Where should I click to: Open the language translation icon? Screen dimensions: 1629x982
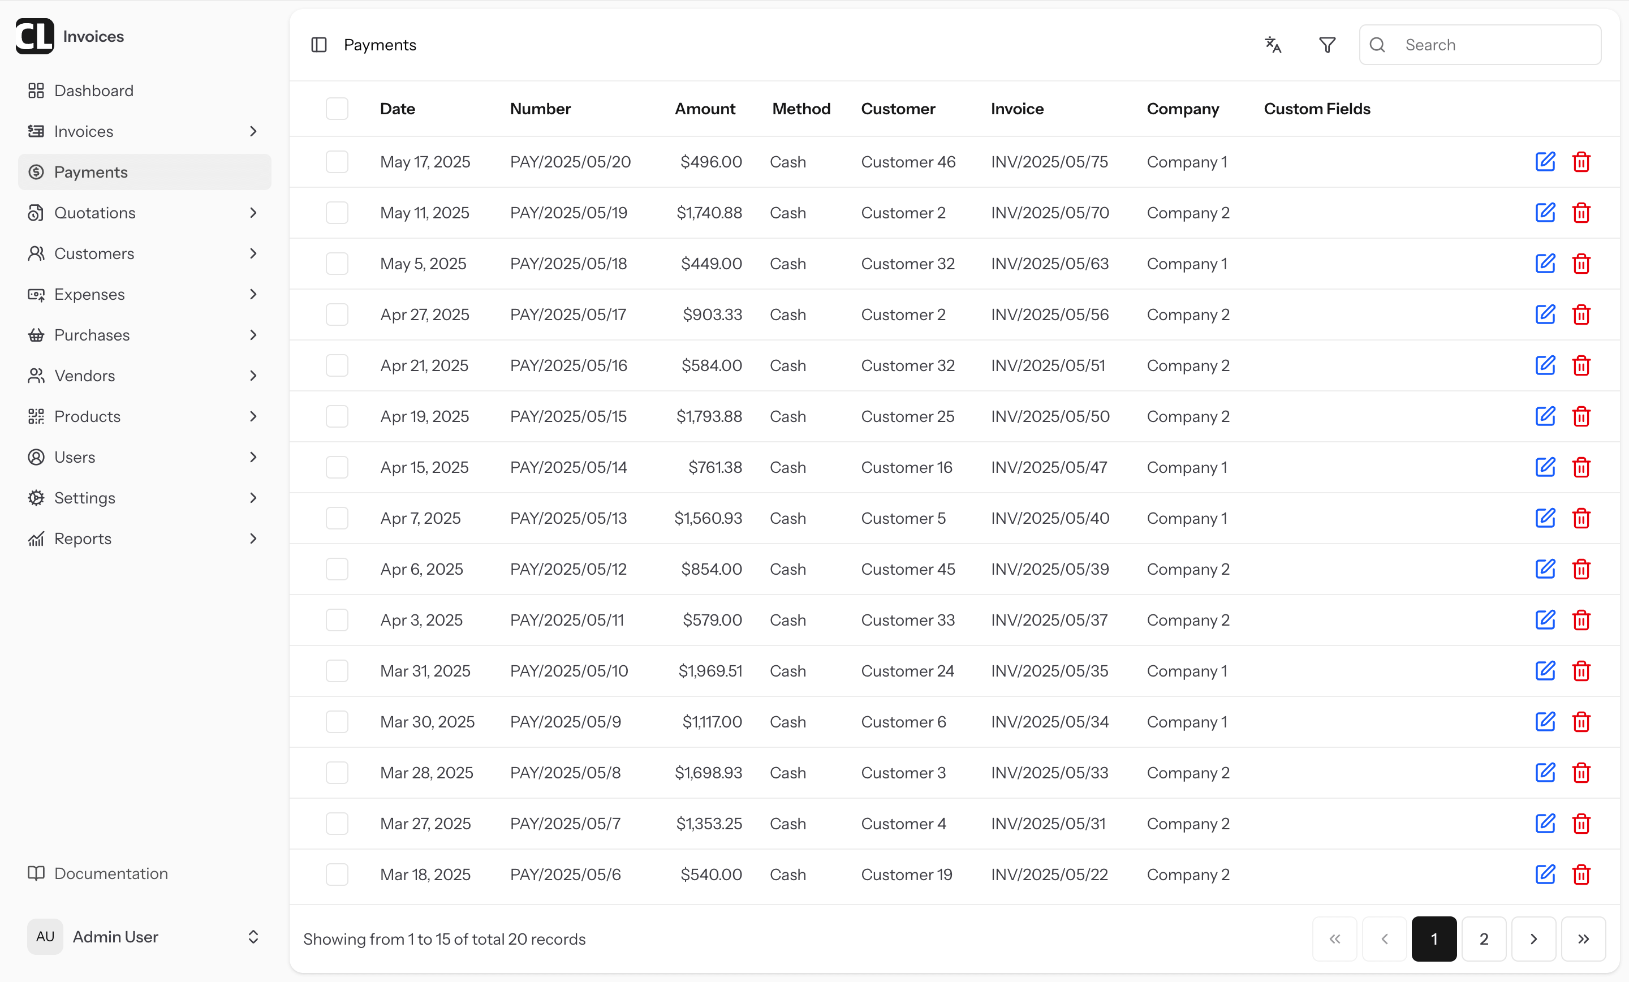1273,45
